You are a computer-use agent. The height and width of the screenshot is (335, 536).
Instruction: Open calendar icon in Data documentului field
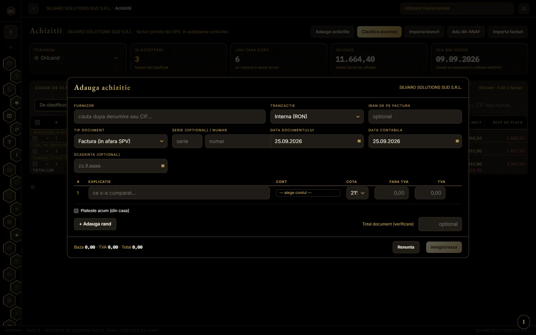tap(359, 141)
